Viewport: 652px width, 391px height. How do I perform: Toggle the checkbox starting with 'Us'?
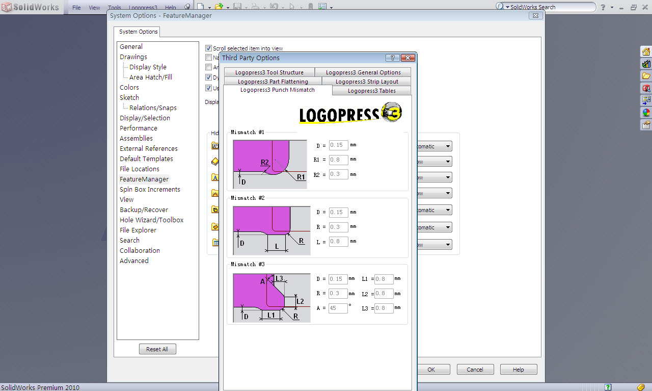coord(208,88)
